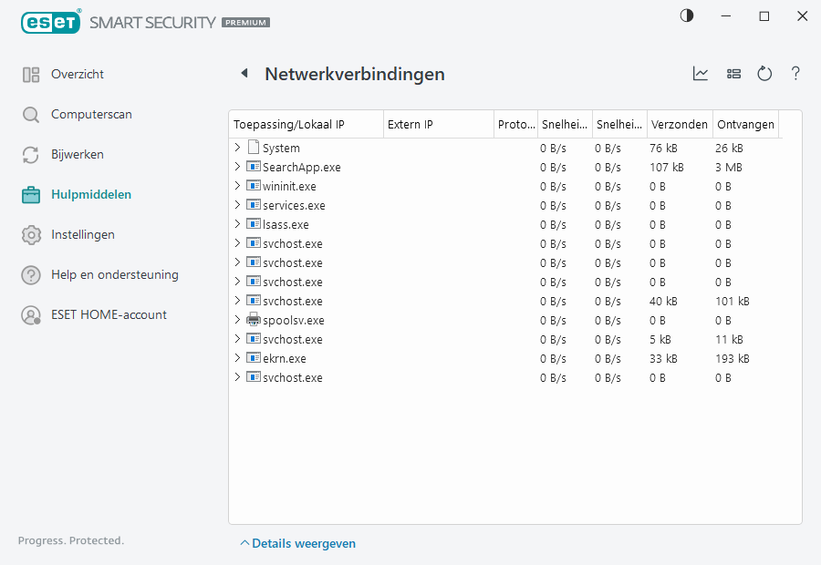Viewport: 821px width, 565px height.
Task: Click the printer icon beside spoolsv.exe
Action: [x=253, y=320]
